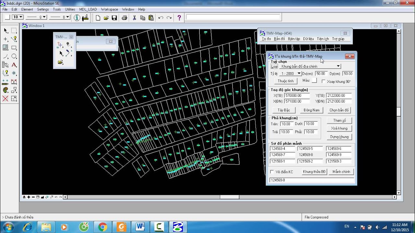This screenshot has height=233, width=415.
Task: Open the Analyze Element info icon
Action: 77,17
